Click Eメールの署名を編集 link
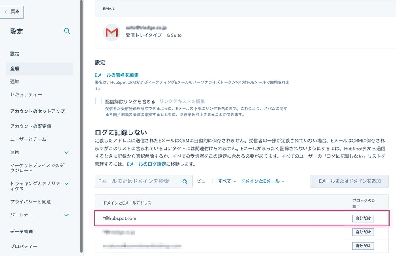The image size is (396, 256). click(116, 75)
